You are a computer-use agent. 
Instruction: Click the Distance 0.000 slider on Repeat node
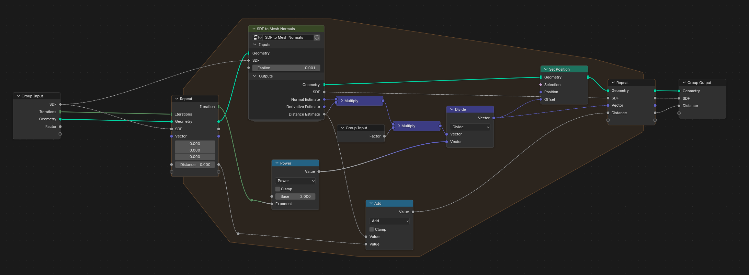coord(195,165)
